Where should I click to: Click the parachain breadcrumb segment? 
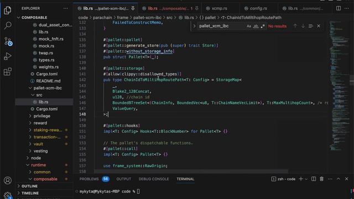(x=102, y=18)
